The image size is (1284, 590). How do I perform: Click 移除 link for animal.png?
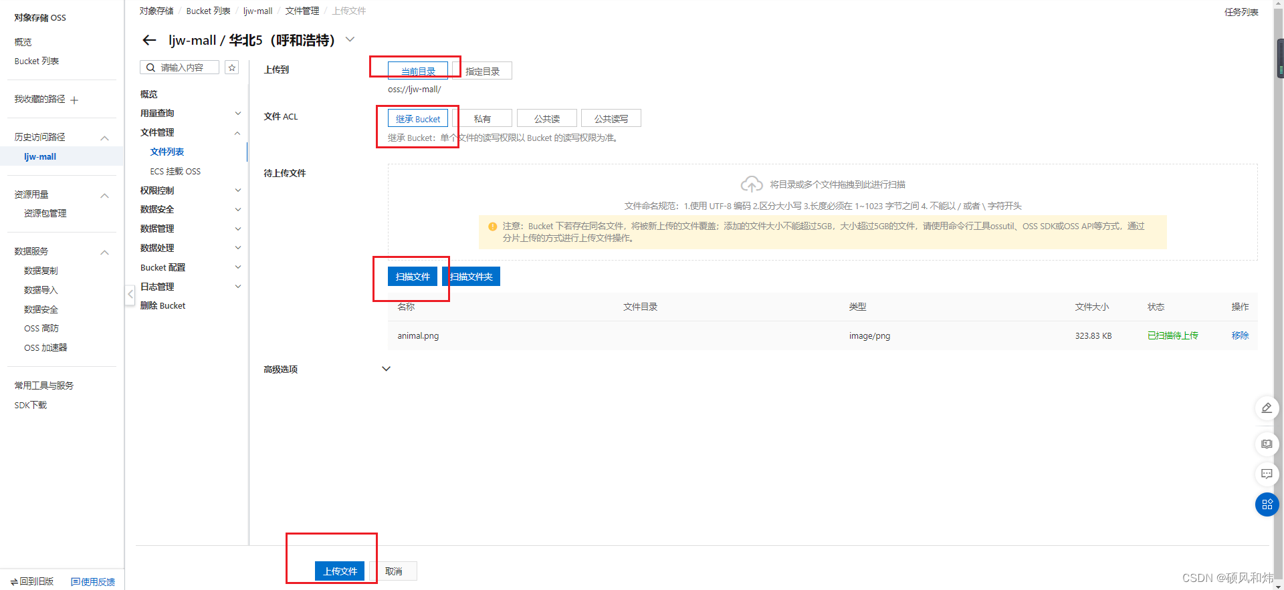point(1240,335)
